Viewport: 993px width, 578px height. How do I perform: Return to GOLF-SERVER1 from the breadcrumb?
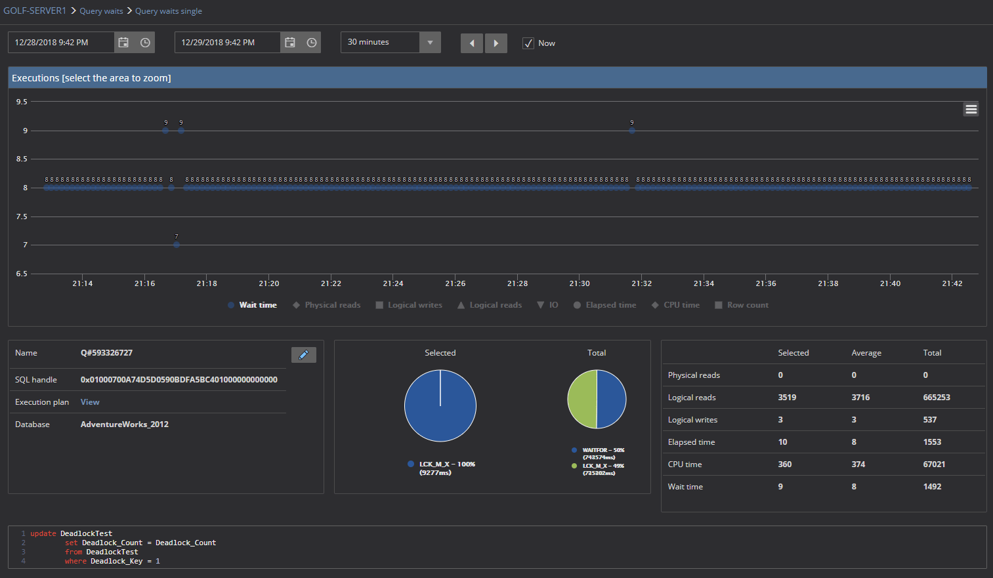click(35, 10)
